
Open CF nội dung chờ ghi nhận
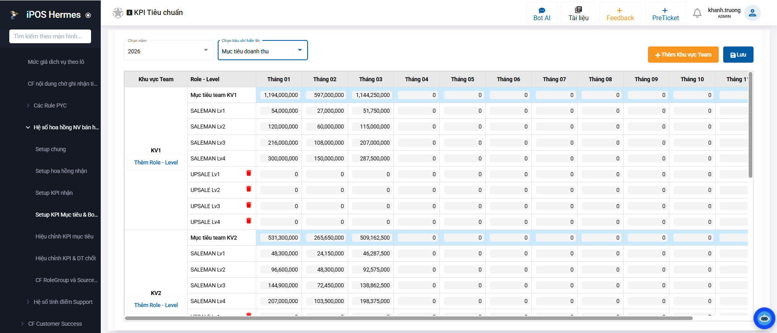point(62,84)
